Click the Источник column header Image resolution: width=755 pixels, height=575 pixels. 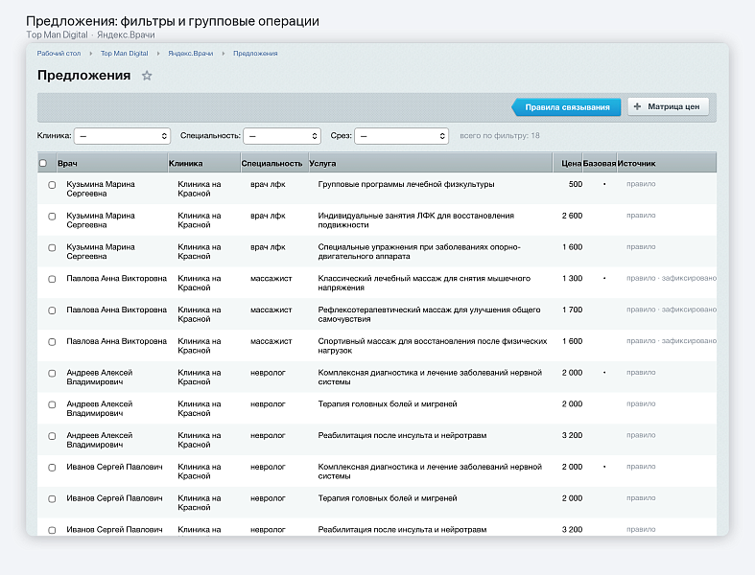(636, 164)
